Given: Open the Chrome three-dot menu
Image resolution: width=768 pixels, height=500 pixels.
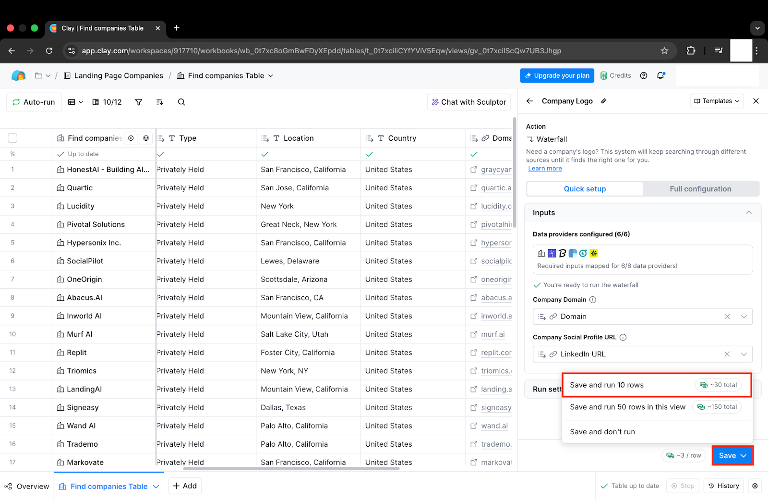Looking at the screenshot, I should [x=756, y=50].
